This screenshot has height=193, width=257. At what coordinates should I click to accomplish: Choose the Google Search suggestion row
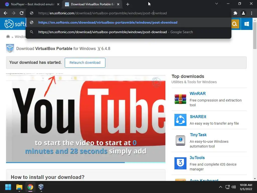pyautogui.click(x=128, y=32)
